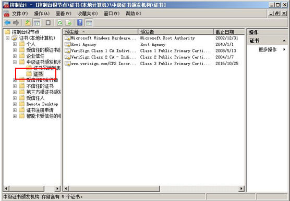The width and height of the screenshot is (290, 201).
Task: Open the 操作(A) menu
Action: coord(42,14)
